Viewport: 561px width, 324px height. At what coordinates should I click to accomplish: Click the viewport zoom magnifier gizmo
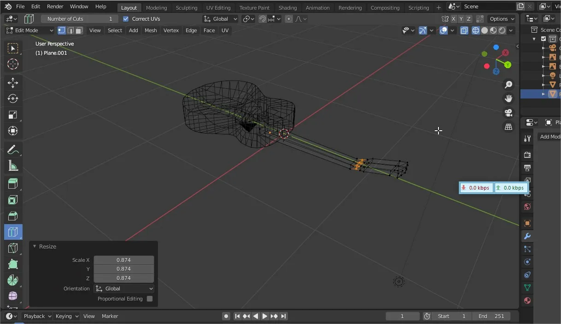click(x=508, y=85)
